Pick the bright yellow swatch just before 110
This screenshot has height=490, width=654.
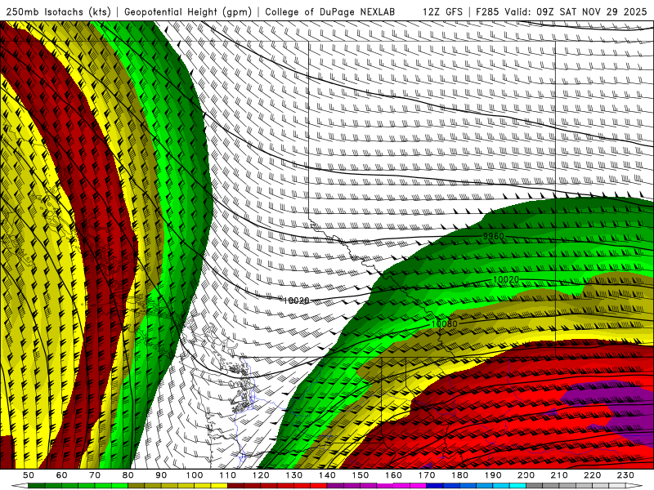(x=219, y=486)
